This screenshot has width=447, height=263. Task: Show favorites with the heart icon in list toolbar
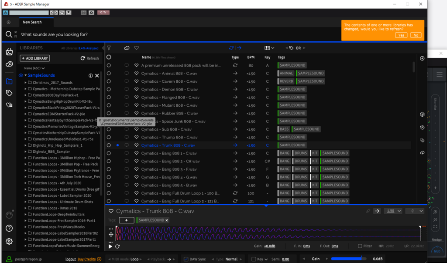[137, 48]
